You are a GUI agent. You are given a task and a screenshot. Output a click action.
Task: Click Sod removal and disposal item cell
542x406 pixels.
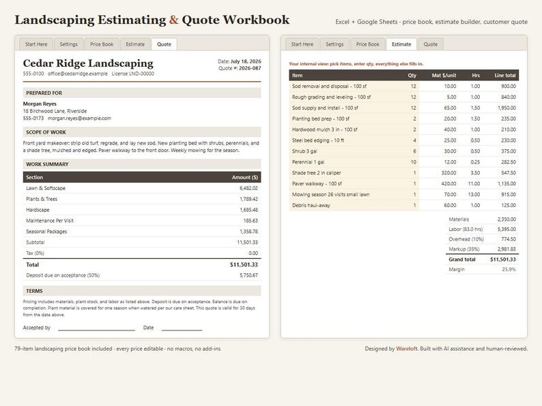click(x=345, y=87)
